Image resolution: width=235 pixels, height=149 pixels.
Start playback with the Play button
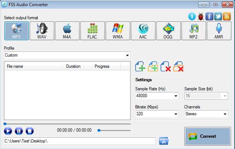pos(8,131)
